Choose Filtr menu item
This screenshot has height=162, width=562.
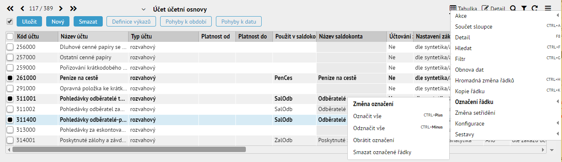click(x=506, y=59)
